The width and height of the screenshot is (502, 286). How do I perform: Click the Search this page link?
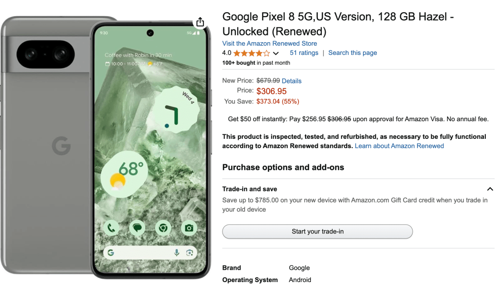tap(353, 53)
